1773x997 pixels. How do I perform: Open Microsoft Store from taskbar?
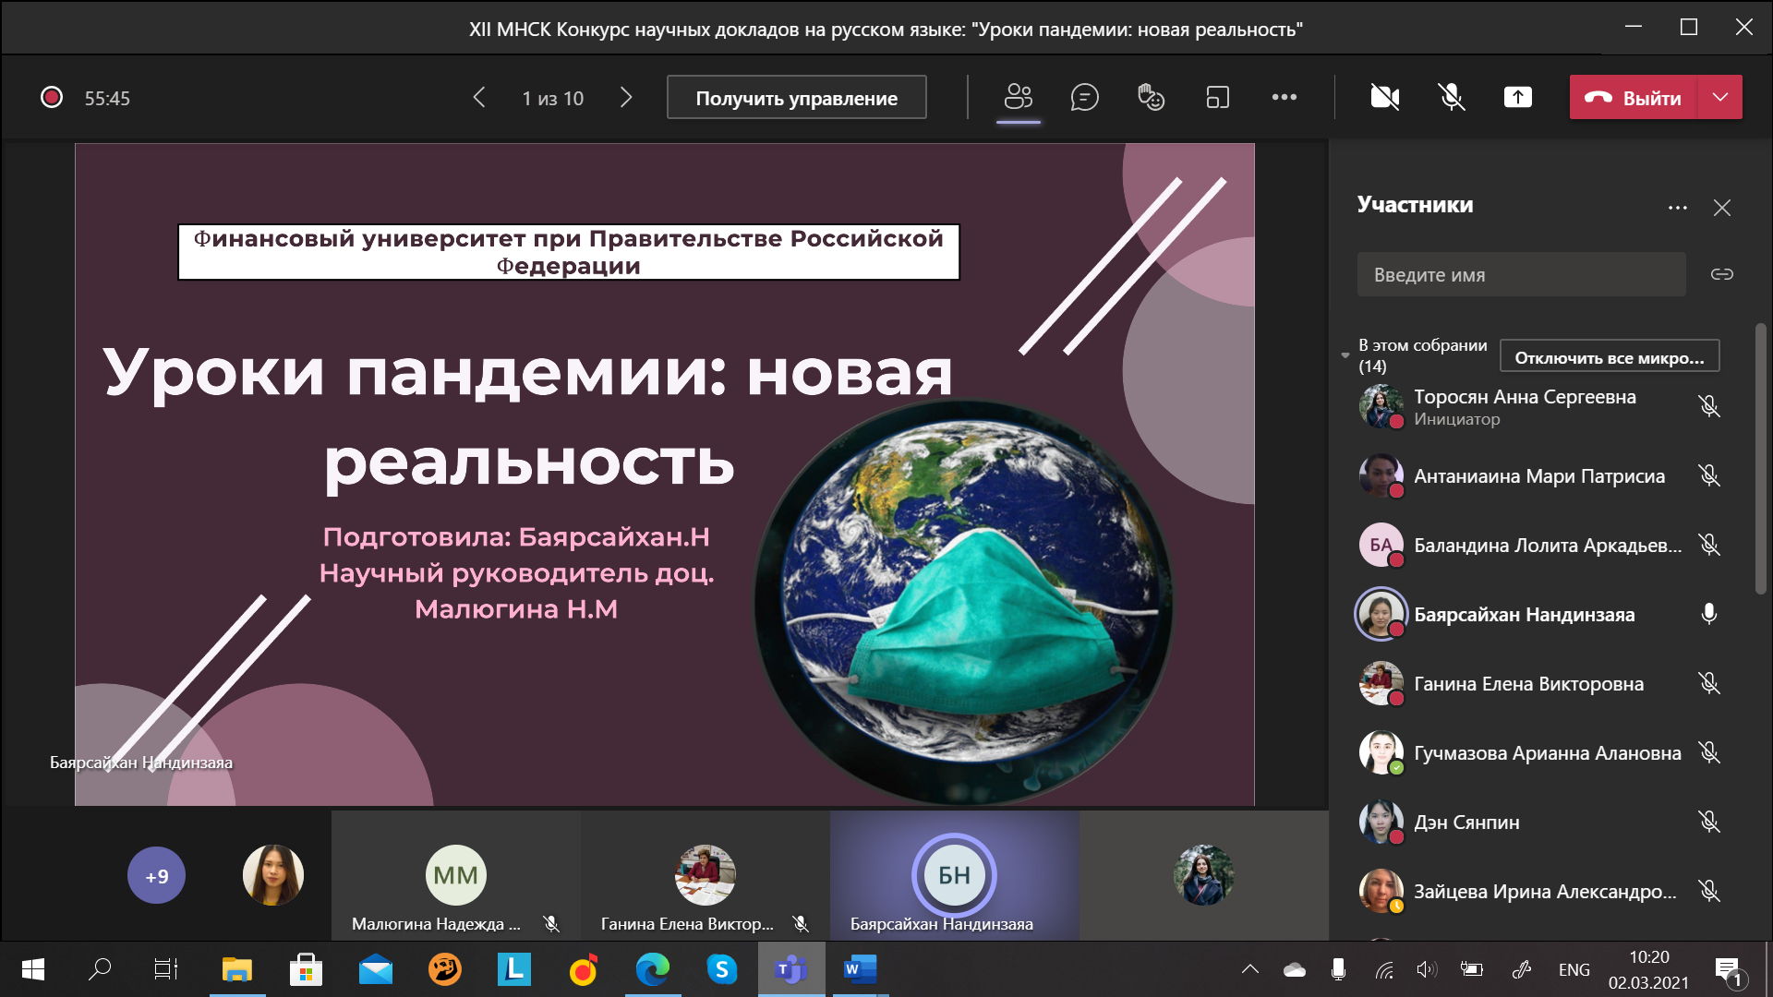[x=306, y=969]
